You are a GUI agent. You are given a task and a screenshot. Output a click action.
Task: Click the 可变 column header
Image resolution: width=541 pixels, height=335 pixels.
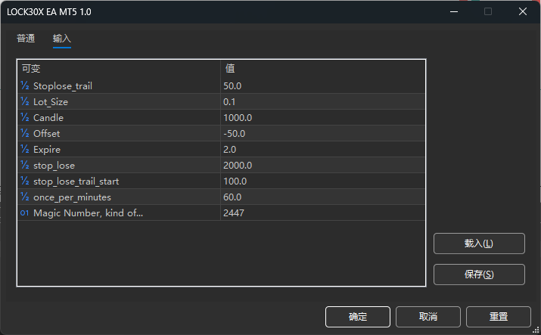click(119, 69)
